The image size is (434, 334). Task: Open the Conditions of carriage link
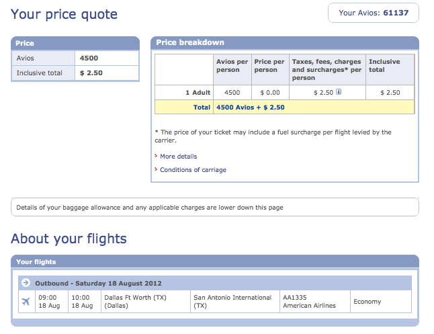[193, 170]
